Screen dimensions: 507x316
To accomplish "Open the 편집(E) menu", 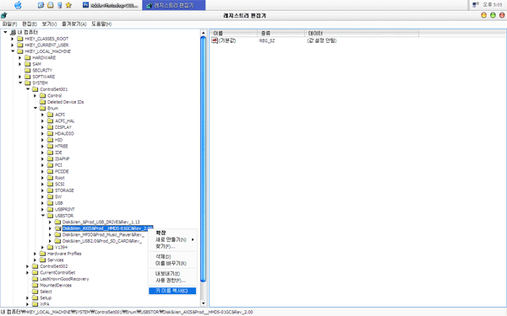I will pyautogui.click(x=30, y=24).
